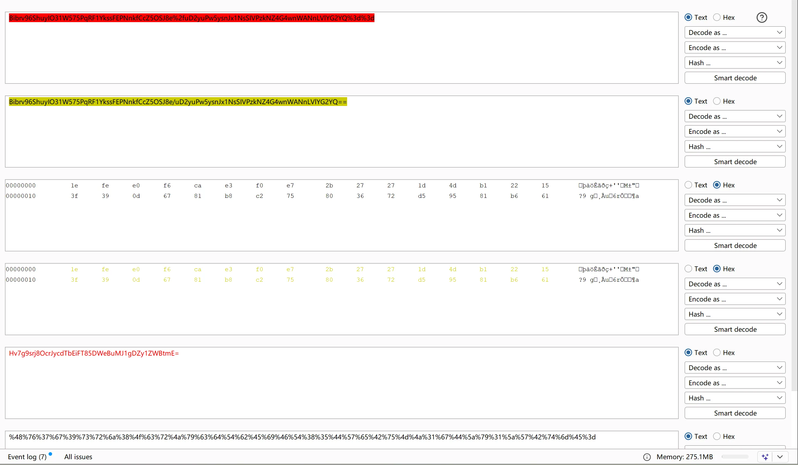Click Smart decode for the yellow-highlighted YQ== panel

point(735,161)
